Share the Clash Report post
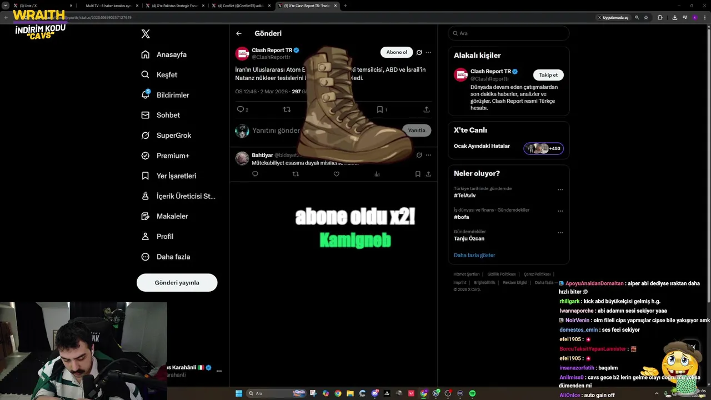The width and height of the screenshot is (711, 400). point(427,109)
